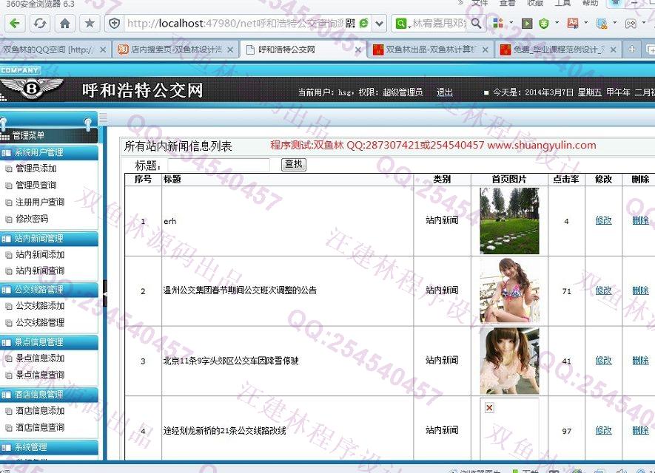655x473 pixels.
Task: Open 公交线路管理 item in sidebar
Action: click(40, 322)
